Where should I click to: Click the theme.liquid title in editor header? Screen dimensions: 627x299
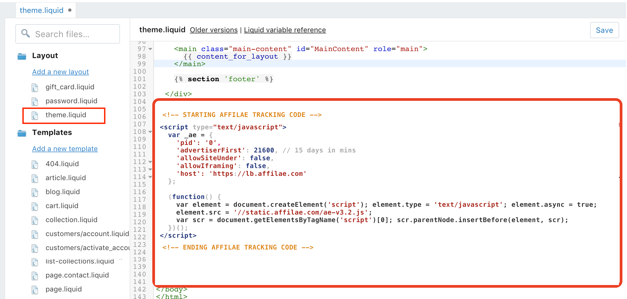coord(162,30)
